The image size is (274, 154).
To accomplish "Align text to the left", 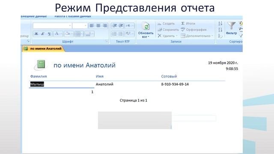I will click(92, 26).
